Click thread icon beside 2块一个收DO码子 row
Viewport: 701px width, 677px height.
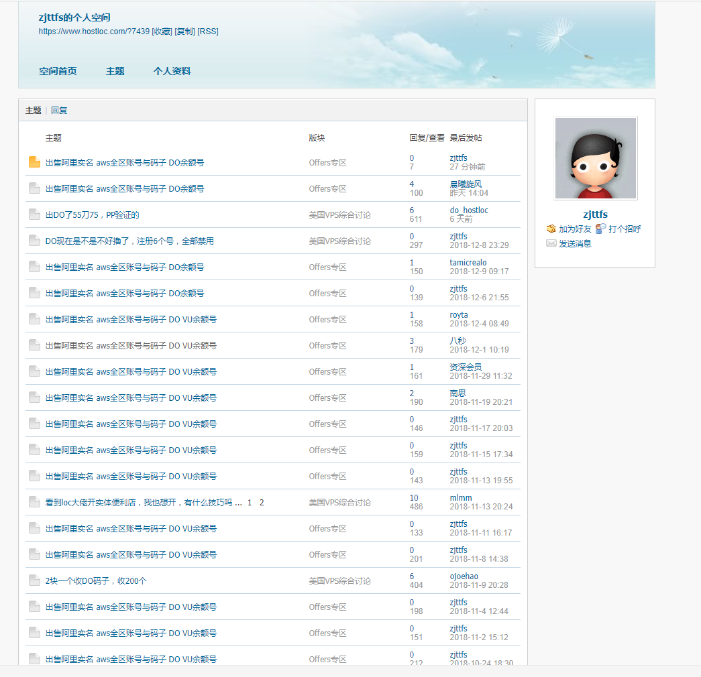click(x=34, y=580)
